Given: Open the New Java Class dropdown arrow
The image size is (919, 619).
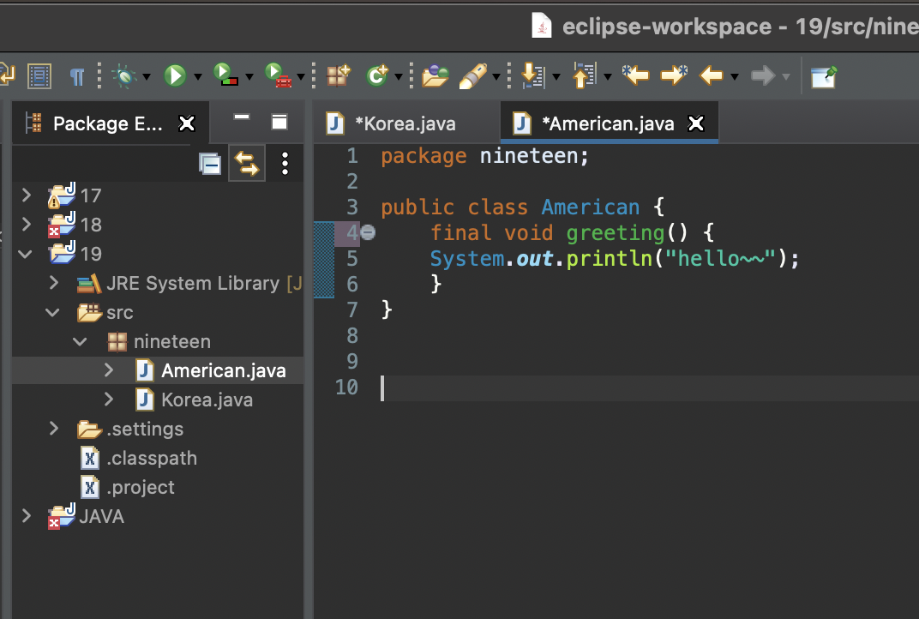Looking at the screenshot, I should [399, 77].
